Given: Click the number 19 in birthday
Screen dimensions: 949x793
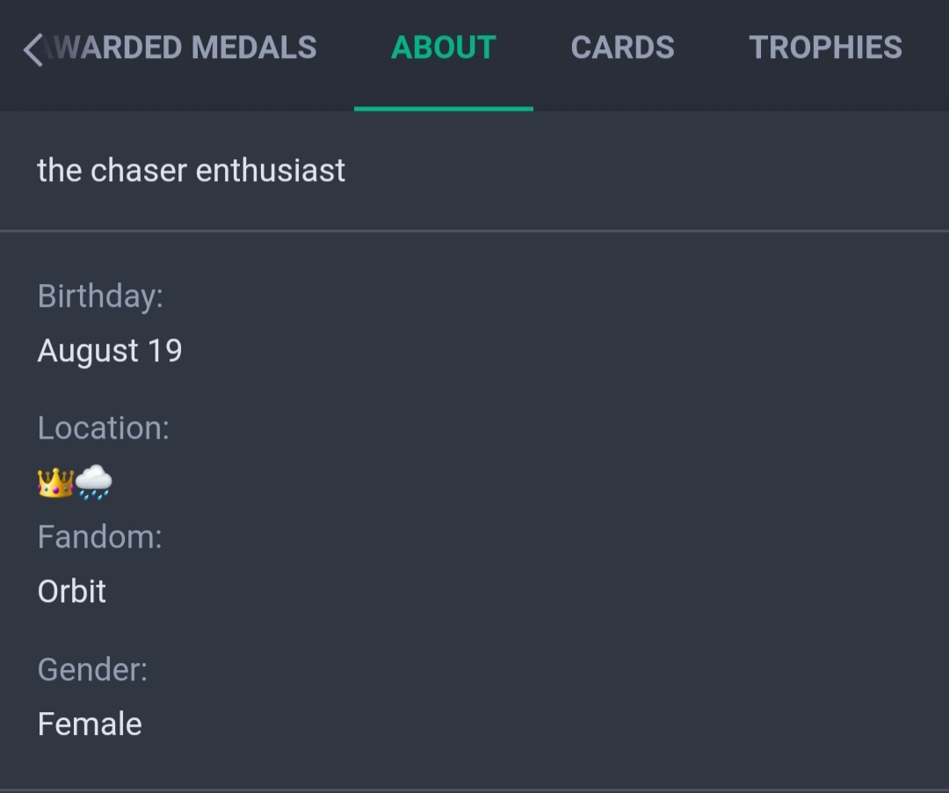Looking at the screenshot, I should 164,351.
